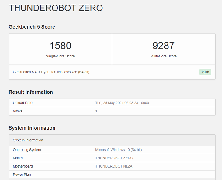Click the Views row label
The width and height of the screenshot is (222, 180).
pos(18,111)
